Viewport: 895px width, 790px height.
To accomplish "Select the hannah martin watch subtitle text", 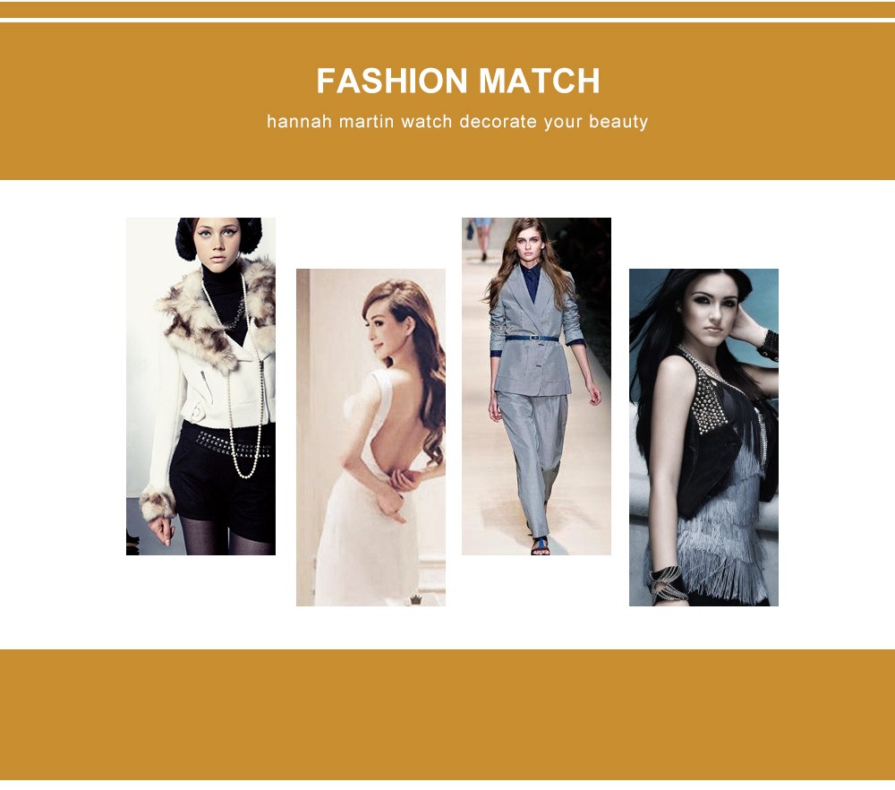I will [x=457, y=122].
